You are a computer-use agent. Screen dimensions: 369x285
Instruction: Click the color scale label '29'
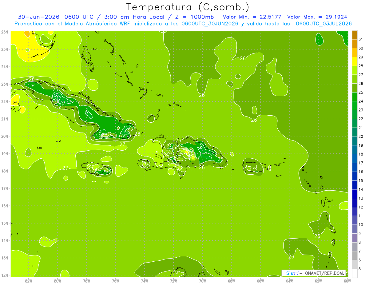(361, 57)
